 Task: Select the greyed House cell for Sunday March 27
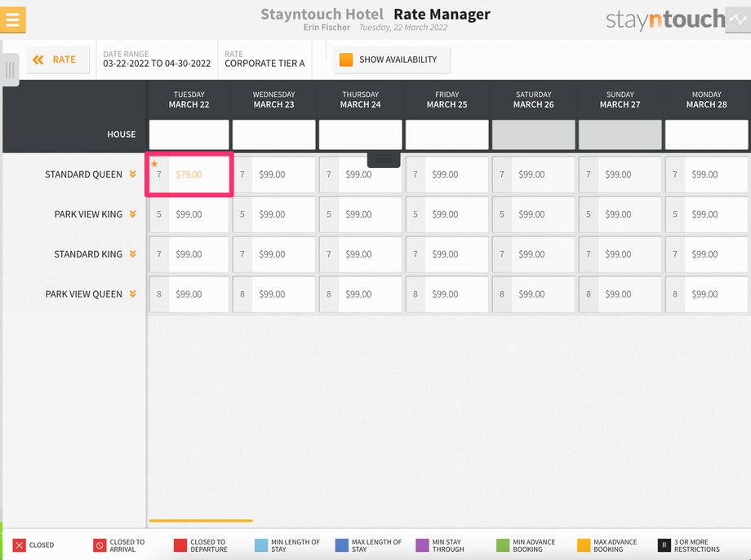coord(620,134)
